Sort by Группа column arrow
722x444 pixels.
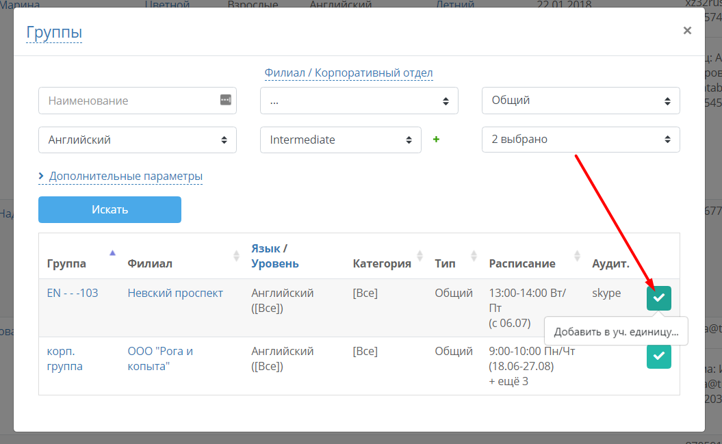point(112,252)
